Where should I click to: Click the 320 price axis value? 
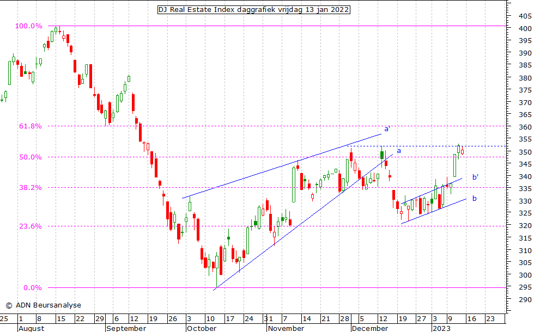tap(525, 225)
